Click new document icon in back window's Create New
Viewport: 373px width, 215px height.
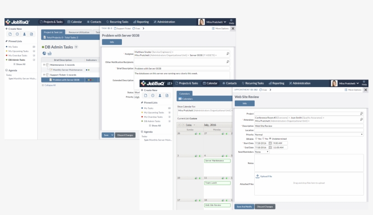(x=10, y=34)
